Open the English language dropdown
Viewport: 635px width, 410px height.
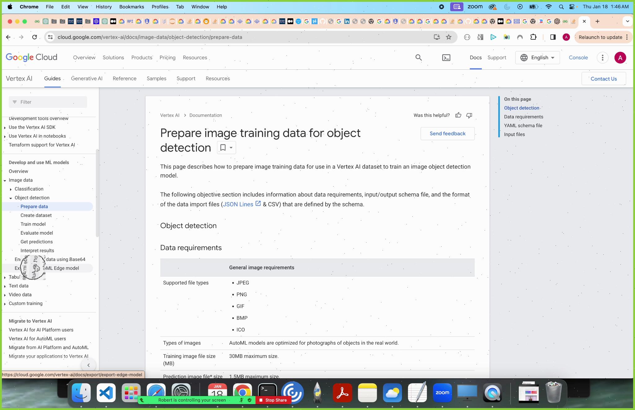point(537,58)
